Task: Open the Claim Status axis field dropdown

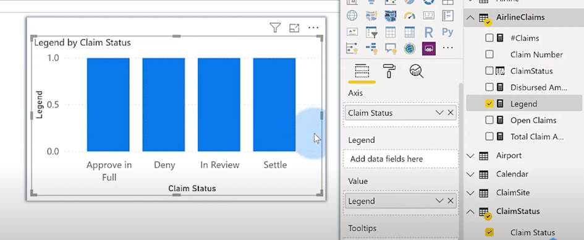Action: pyautogui.click(x=439, y=113)
